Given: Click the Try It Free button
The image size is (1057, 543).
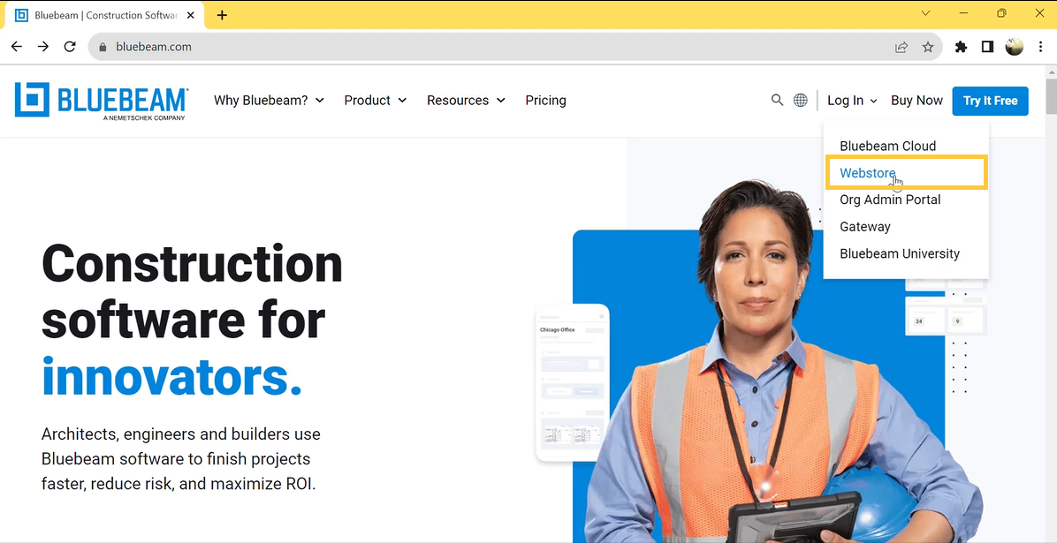Looking at the screenshot, I should pyautogui.click(x=990, y=101).
